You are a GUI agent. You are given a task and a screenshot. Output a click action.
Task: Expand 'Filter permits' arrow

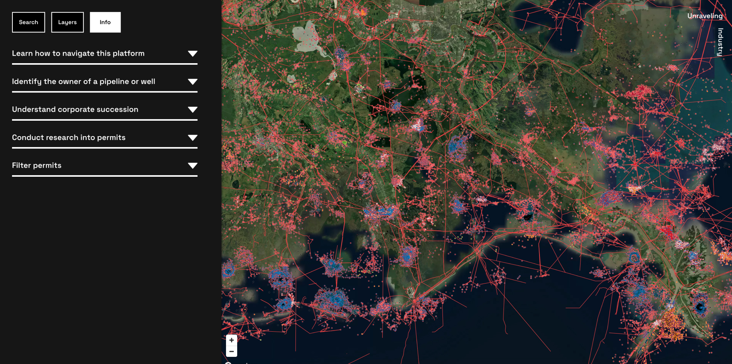(x=192, y=165)
